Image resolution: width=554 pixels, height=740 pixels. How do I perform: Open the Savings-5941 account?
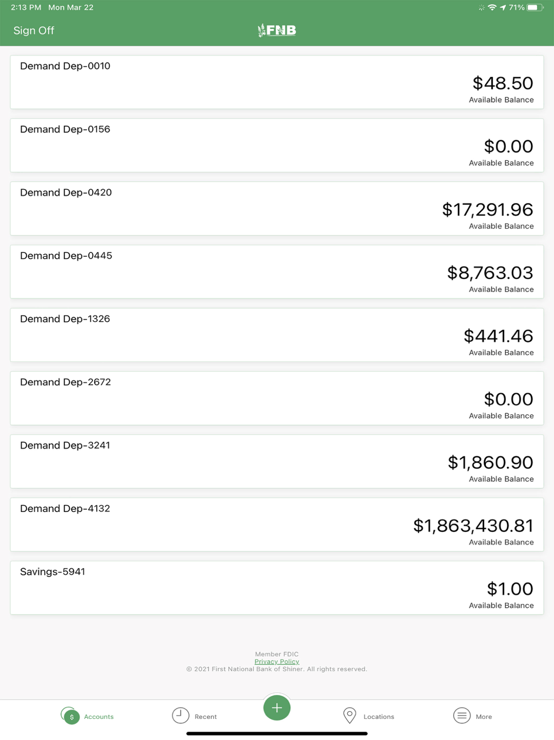[277, 588]
